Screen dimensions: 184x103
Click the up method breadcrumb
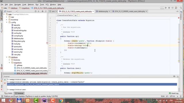click(x=75, y=15)
